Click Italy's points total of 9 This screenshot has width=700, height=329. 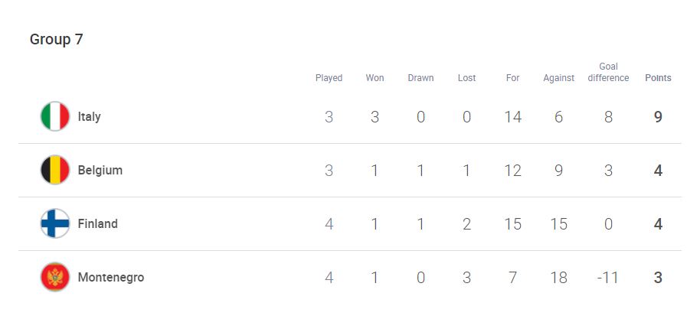(658, 117)
